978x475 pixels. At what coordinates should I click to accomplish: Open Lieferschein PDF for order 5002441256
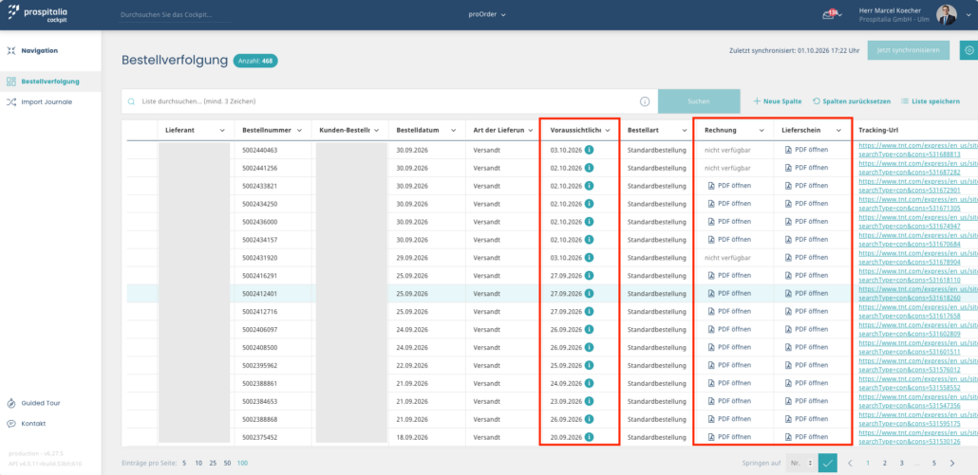pos(806,168)
